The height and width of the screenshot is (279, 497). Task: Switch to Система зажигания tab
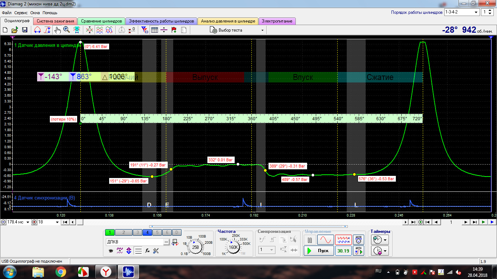click(x=55, y=21)
